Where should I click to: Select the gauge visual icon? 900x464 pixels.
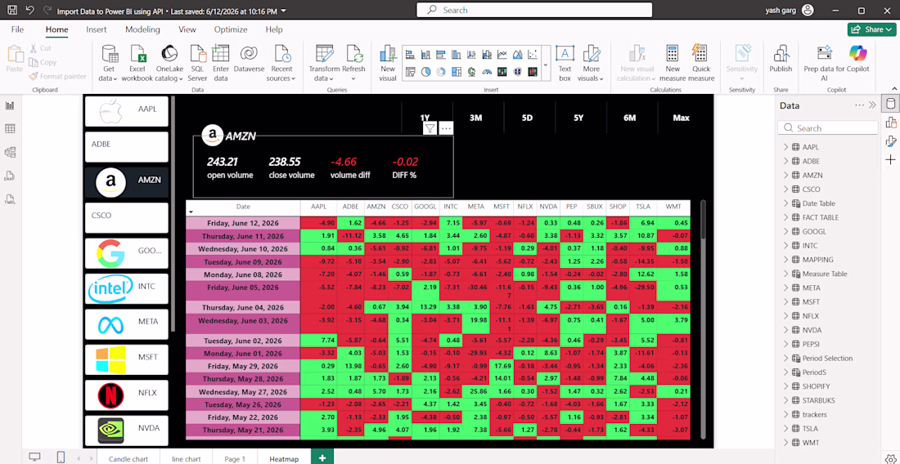tap(488, 72)
